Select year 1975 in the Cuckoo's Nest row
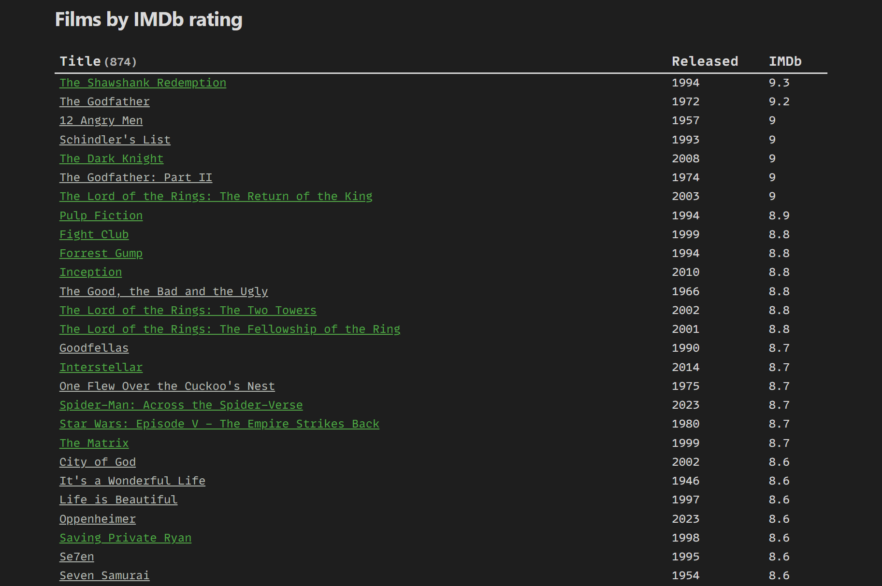This screenshot has height=586, width=882. coord(686,386)
